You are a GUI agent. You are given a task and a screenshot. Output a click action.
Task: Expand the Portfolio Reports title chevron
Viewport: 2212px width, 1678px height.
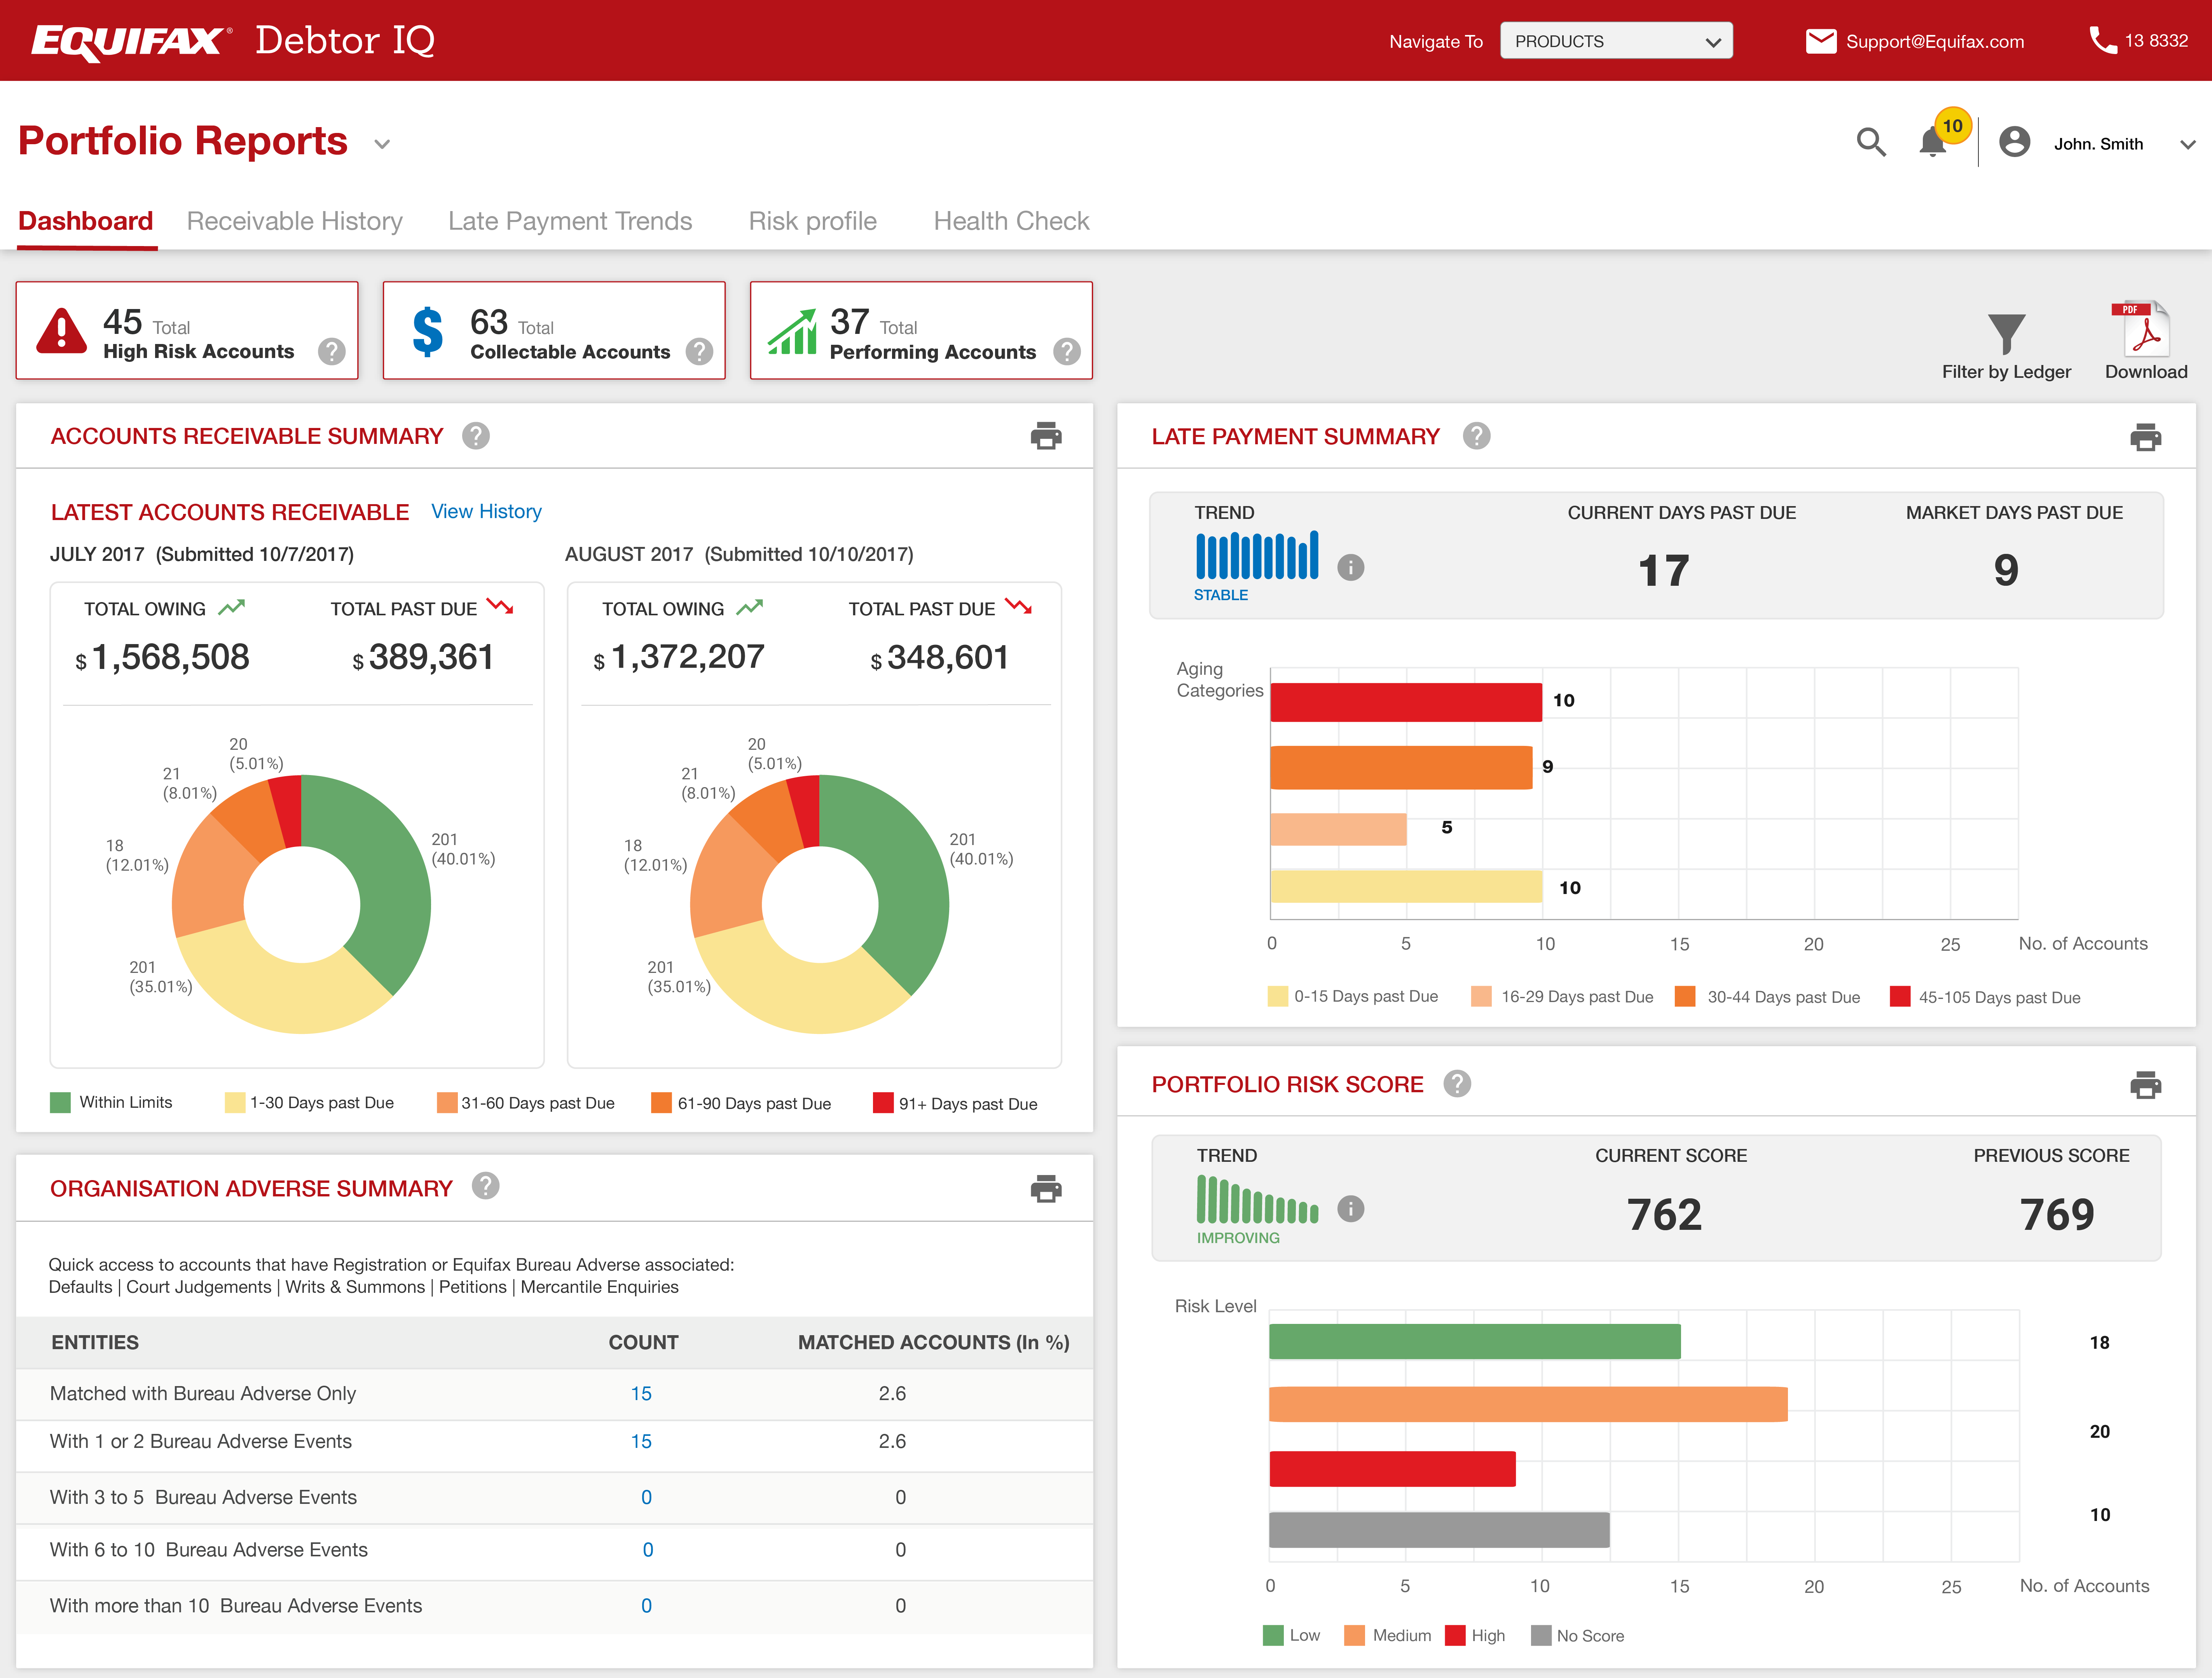382,144
